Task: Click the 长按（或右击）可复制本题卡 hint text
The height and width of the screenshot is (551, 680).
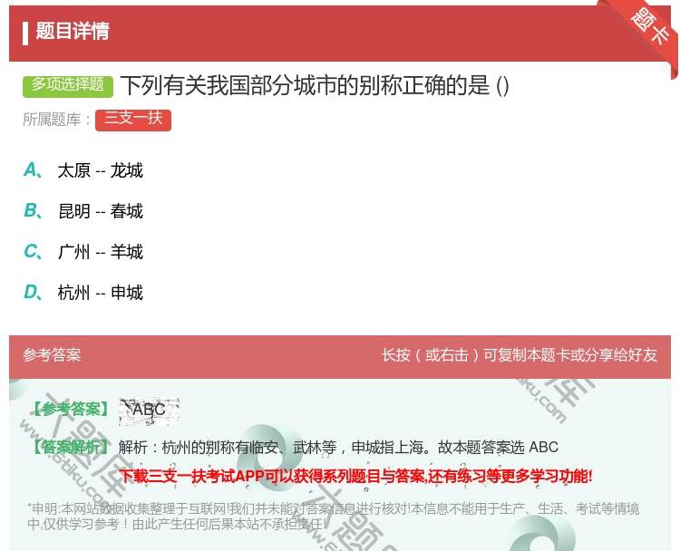Action: [x=520, y=355]
